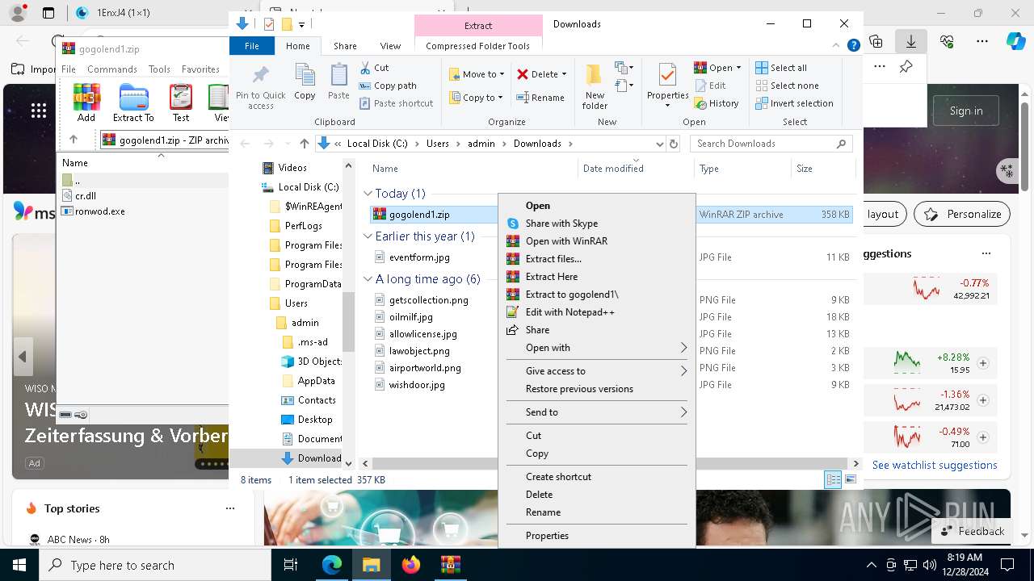The height and width of the screenshot is (581, 1034).
Task: Choose Extract files... from context menu
Action: 596,259
